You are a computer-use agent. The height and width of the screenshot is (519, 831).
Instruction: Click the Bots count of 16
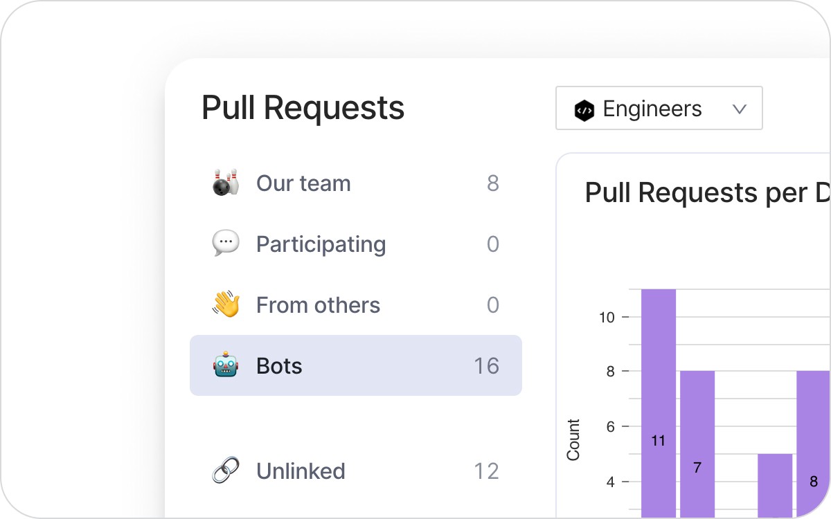(486, 366)
